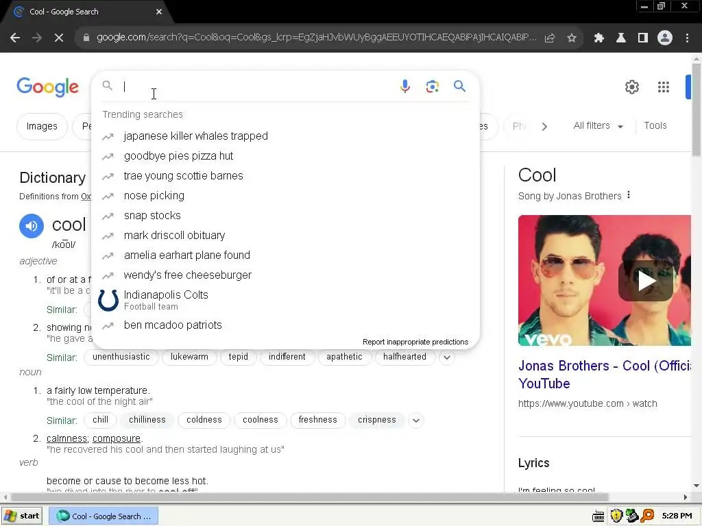Click the coolness synonym chip
Screen dimensions: 702x526
(x=260, y=420)
